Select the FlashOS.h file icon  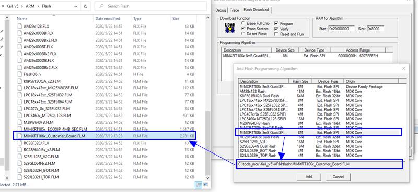(19, 74)
